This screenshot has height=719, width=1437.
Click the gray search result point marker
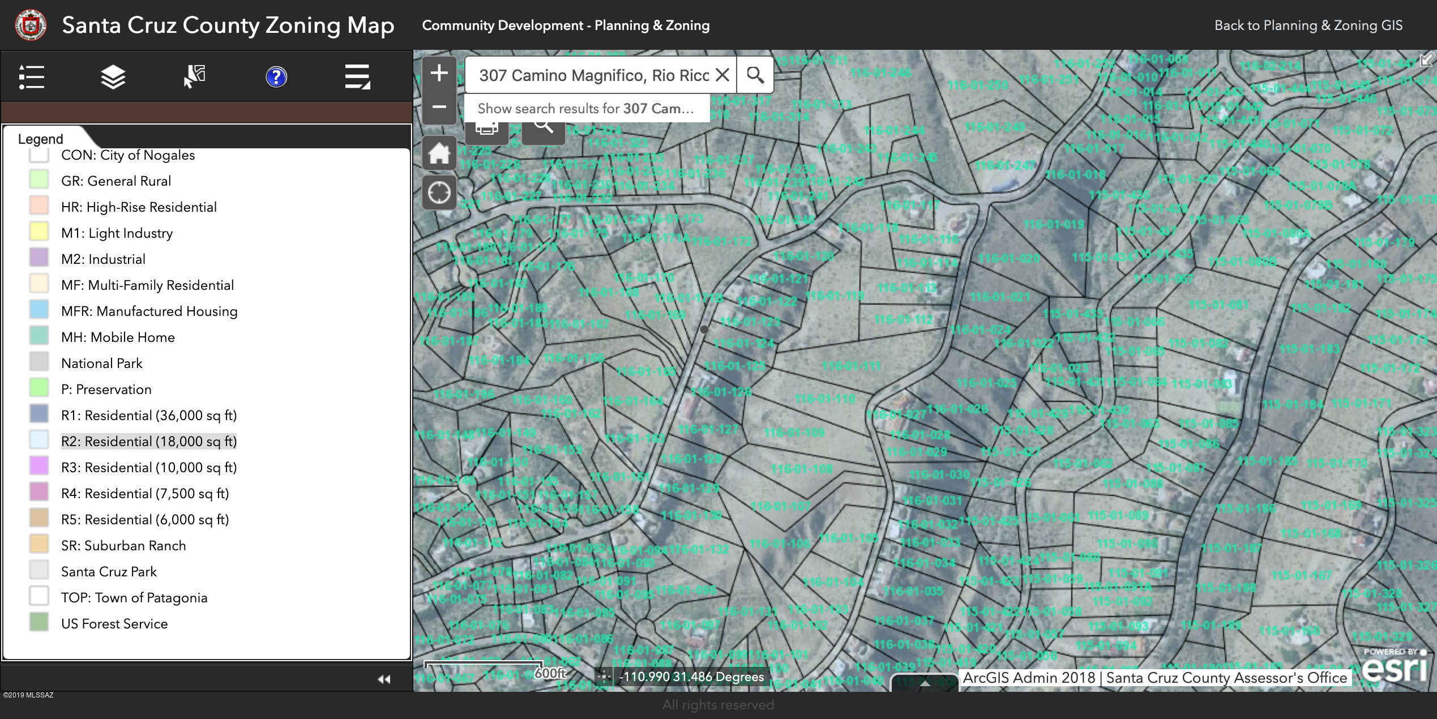point(704,329)
